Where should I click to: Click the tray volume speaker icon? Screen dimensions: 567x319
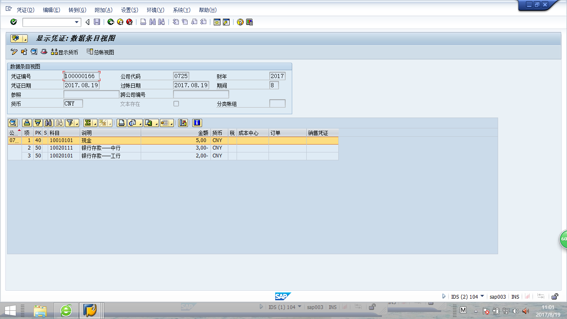[516, 311]
